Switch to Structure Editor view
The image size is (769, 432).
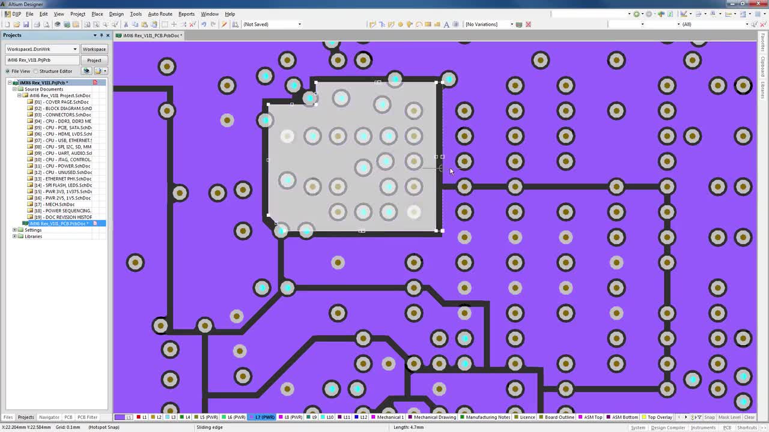56,71
